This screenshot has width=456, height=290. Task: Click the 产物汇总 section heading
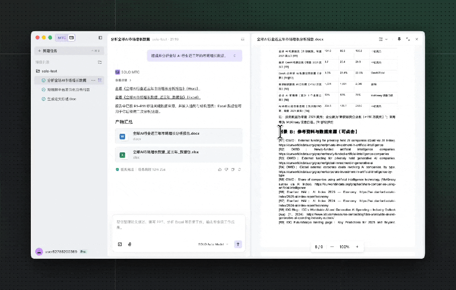pyautogui.click(x=124, y=122)
